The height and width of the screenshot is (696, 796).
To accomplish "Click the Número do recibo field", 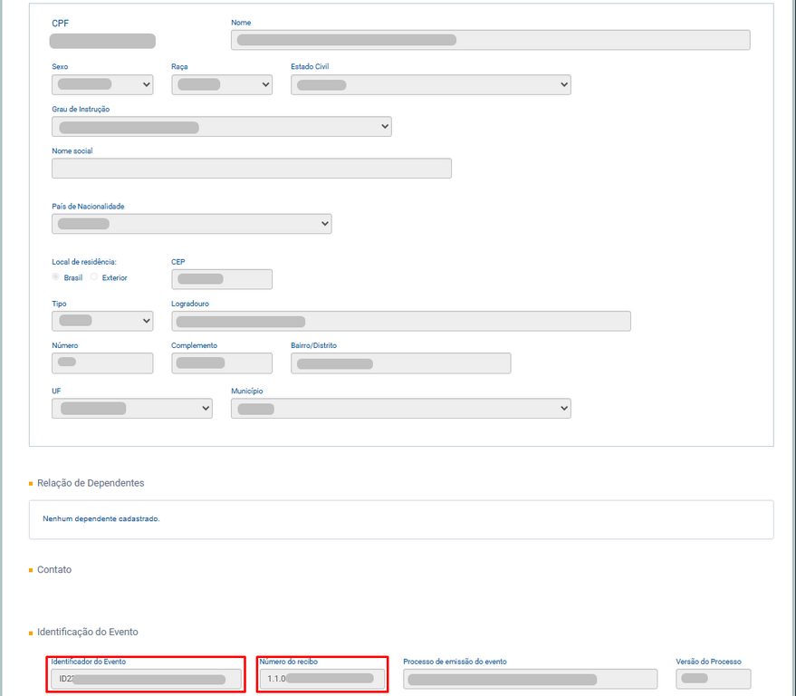I will click(322, 679).
